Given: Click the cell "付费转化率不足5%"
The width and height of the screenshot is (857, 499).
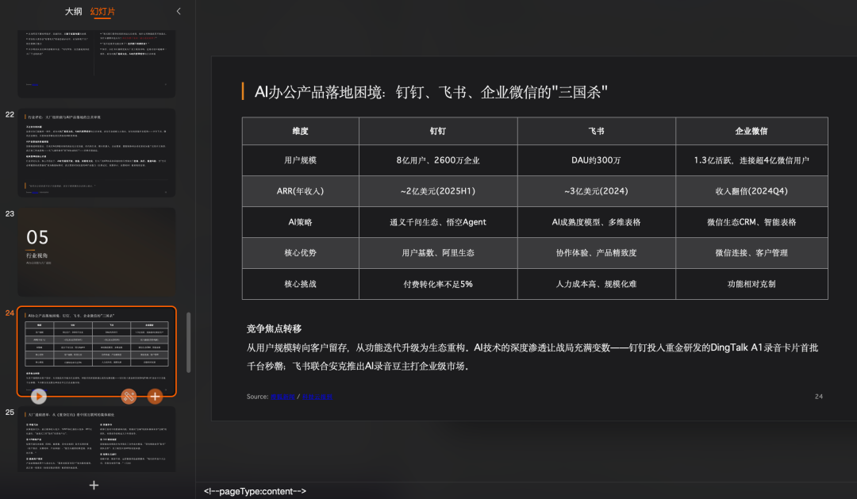Looking at the screenshot, I should tap(438, 284).
